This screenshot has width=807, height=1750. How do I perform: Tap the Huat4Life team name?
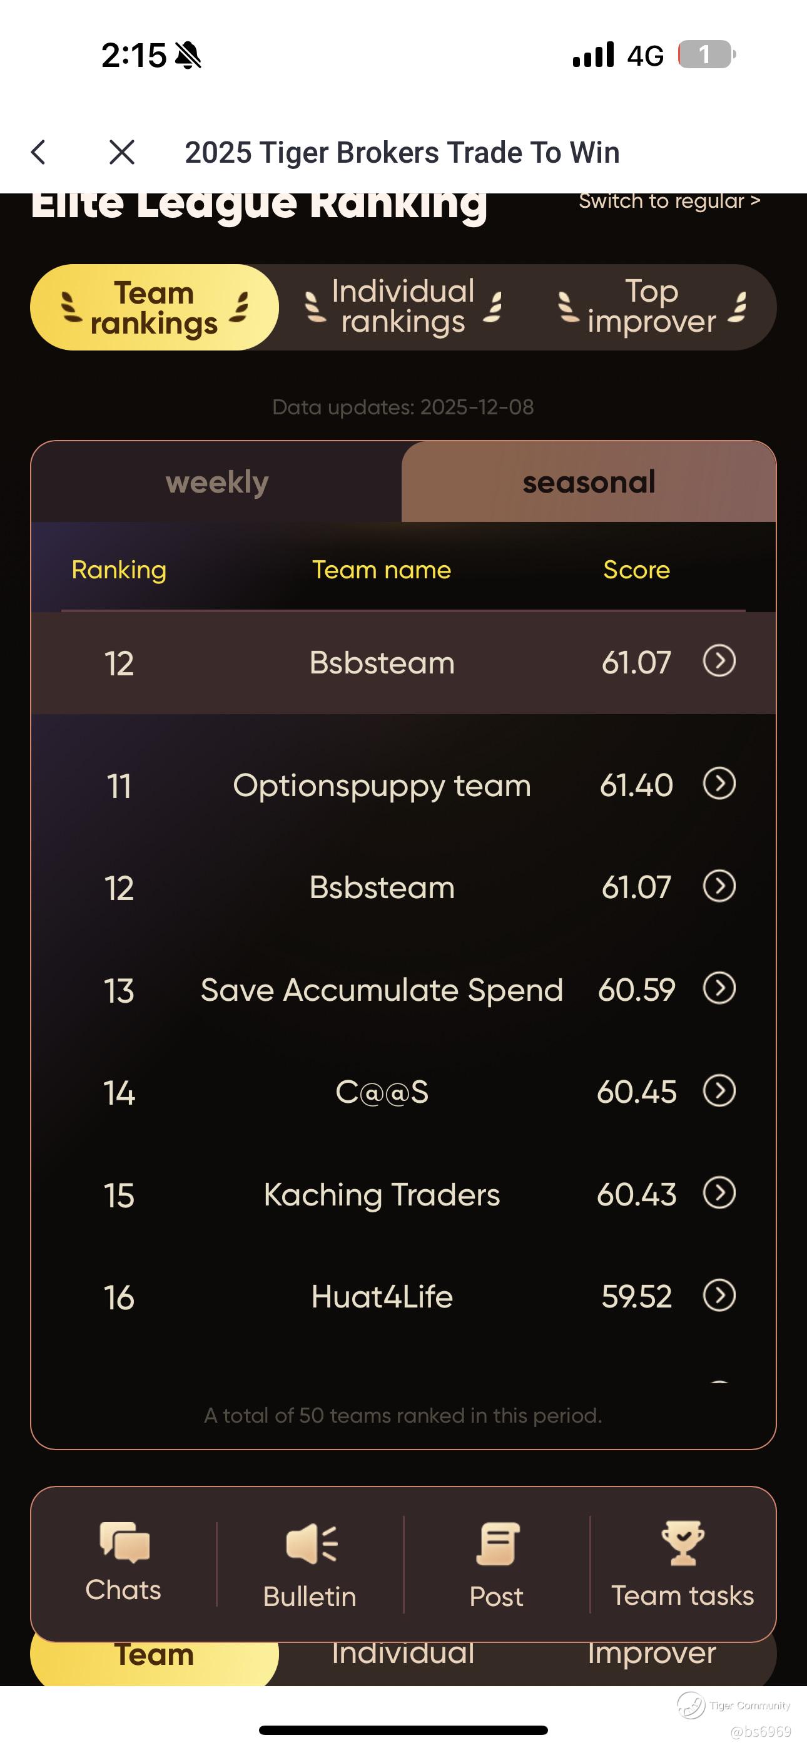pyautogui.click(x=382, y=1297)
